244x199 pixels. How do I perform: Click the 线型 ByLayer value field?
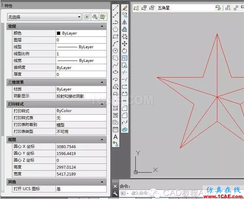point(81,47)
